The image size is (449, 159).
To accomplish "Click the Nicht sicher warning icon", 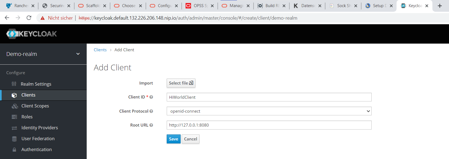I will tap(42, 18).
